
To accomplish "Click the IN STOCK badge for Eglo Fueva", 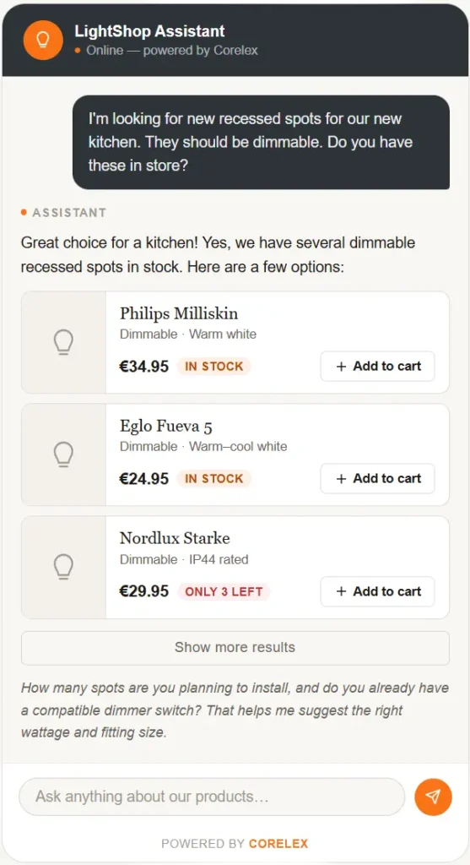I will pos(213,479).
